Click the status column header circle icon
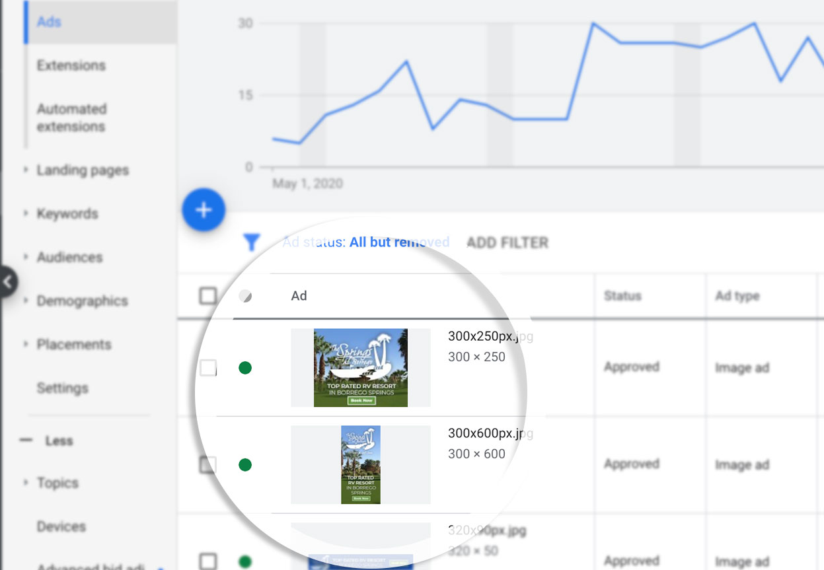 (x=245, y=296)
